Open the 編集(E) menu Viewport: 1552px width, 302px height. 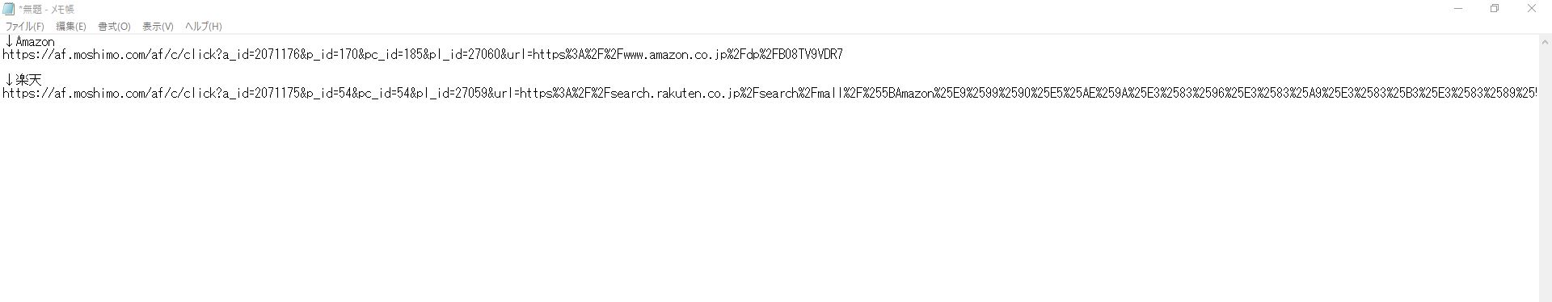click(x=71, y=27)
